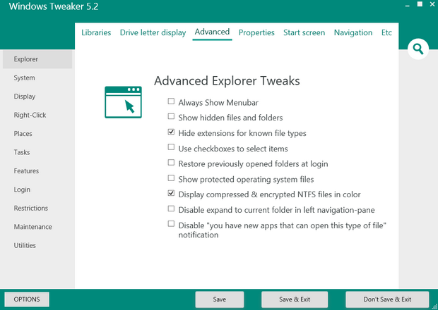The width and height of the screenshot is (438, 310).
Task: Click the Advanced Explorer window illustration icon
Action: [x=123, y=102]
